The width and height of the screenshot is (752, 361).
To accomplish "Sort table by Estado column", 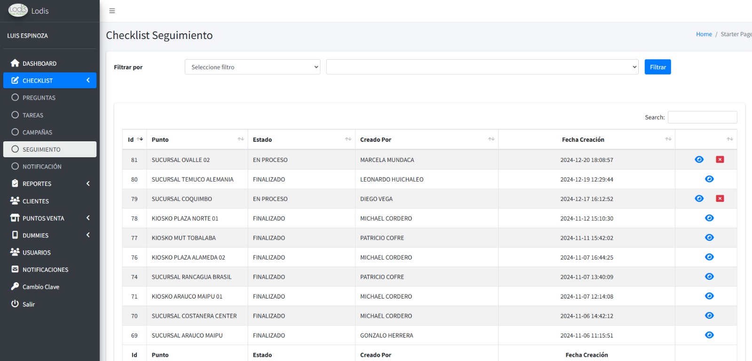I will [x=301, y=139].
